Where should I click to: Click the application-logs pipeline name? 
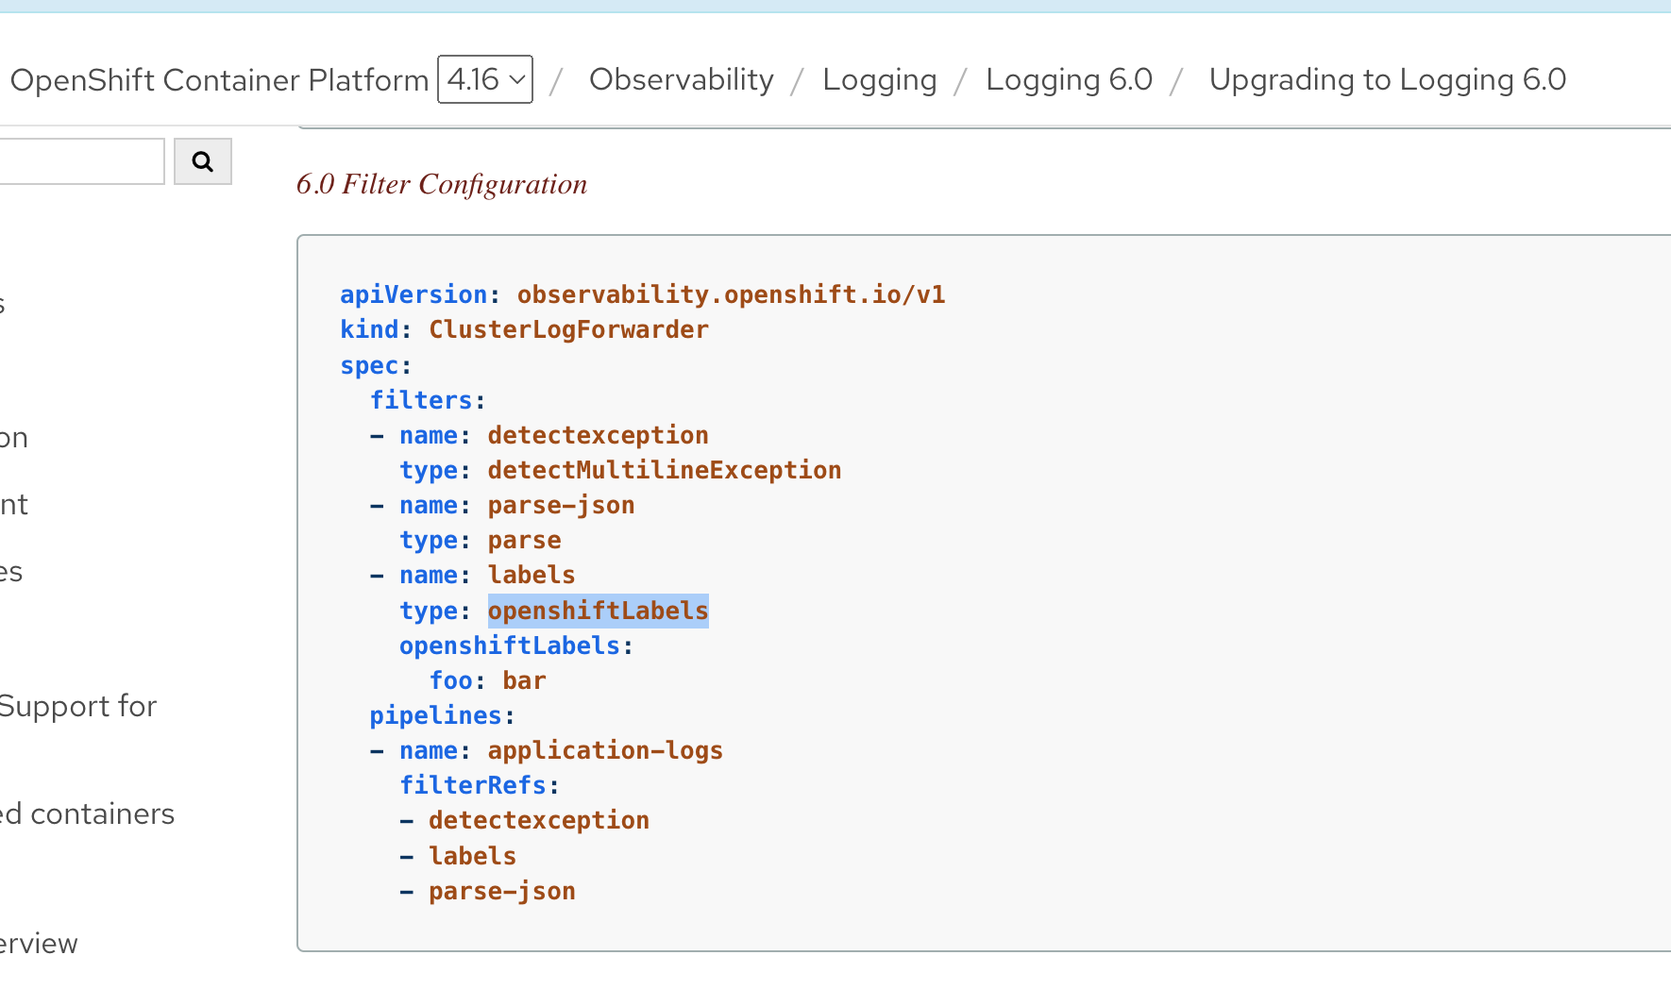click(604, 750)
